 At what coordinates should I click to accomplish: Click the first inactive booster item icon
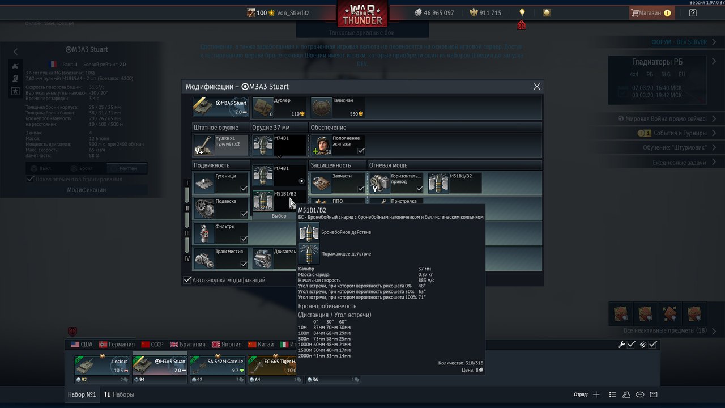click(x=622, y=313)
